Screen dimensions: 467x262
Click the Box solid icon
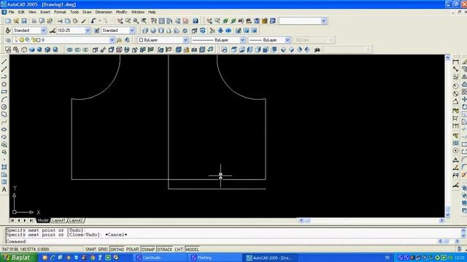(145, 31)
